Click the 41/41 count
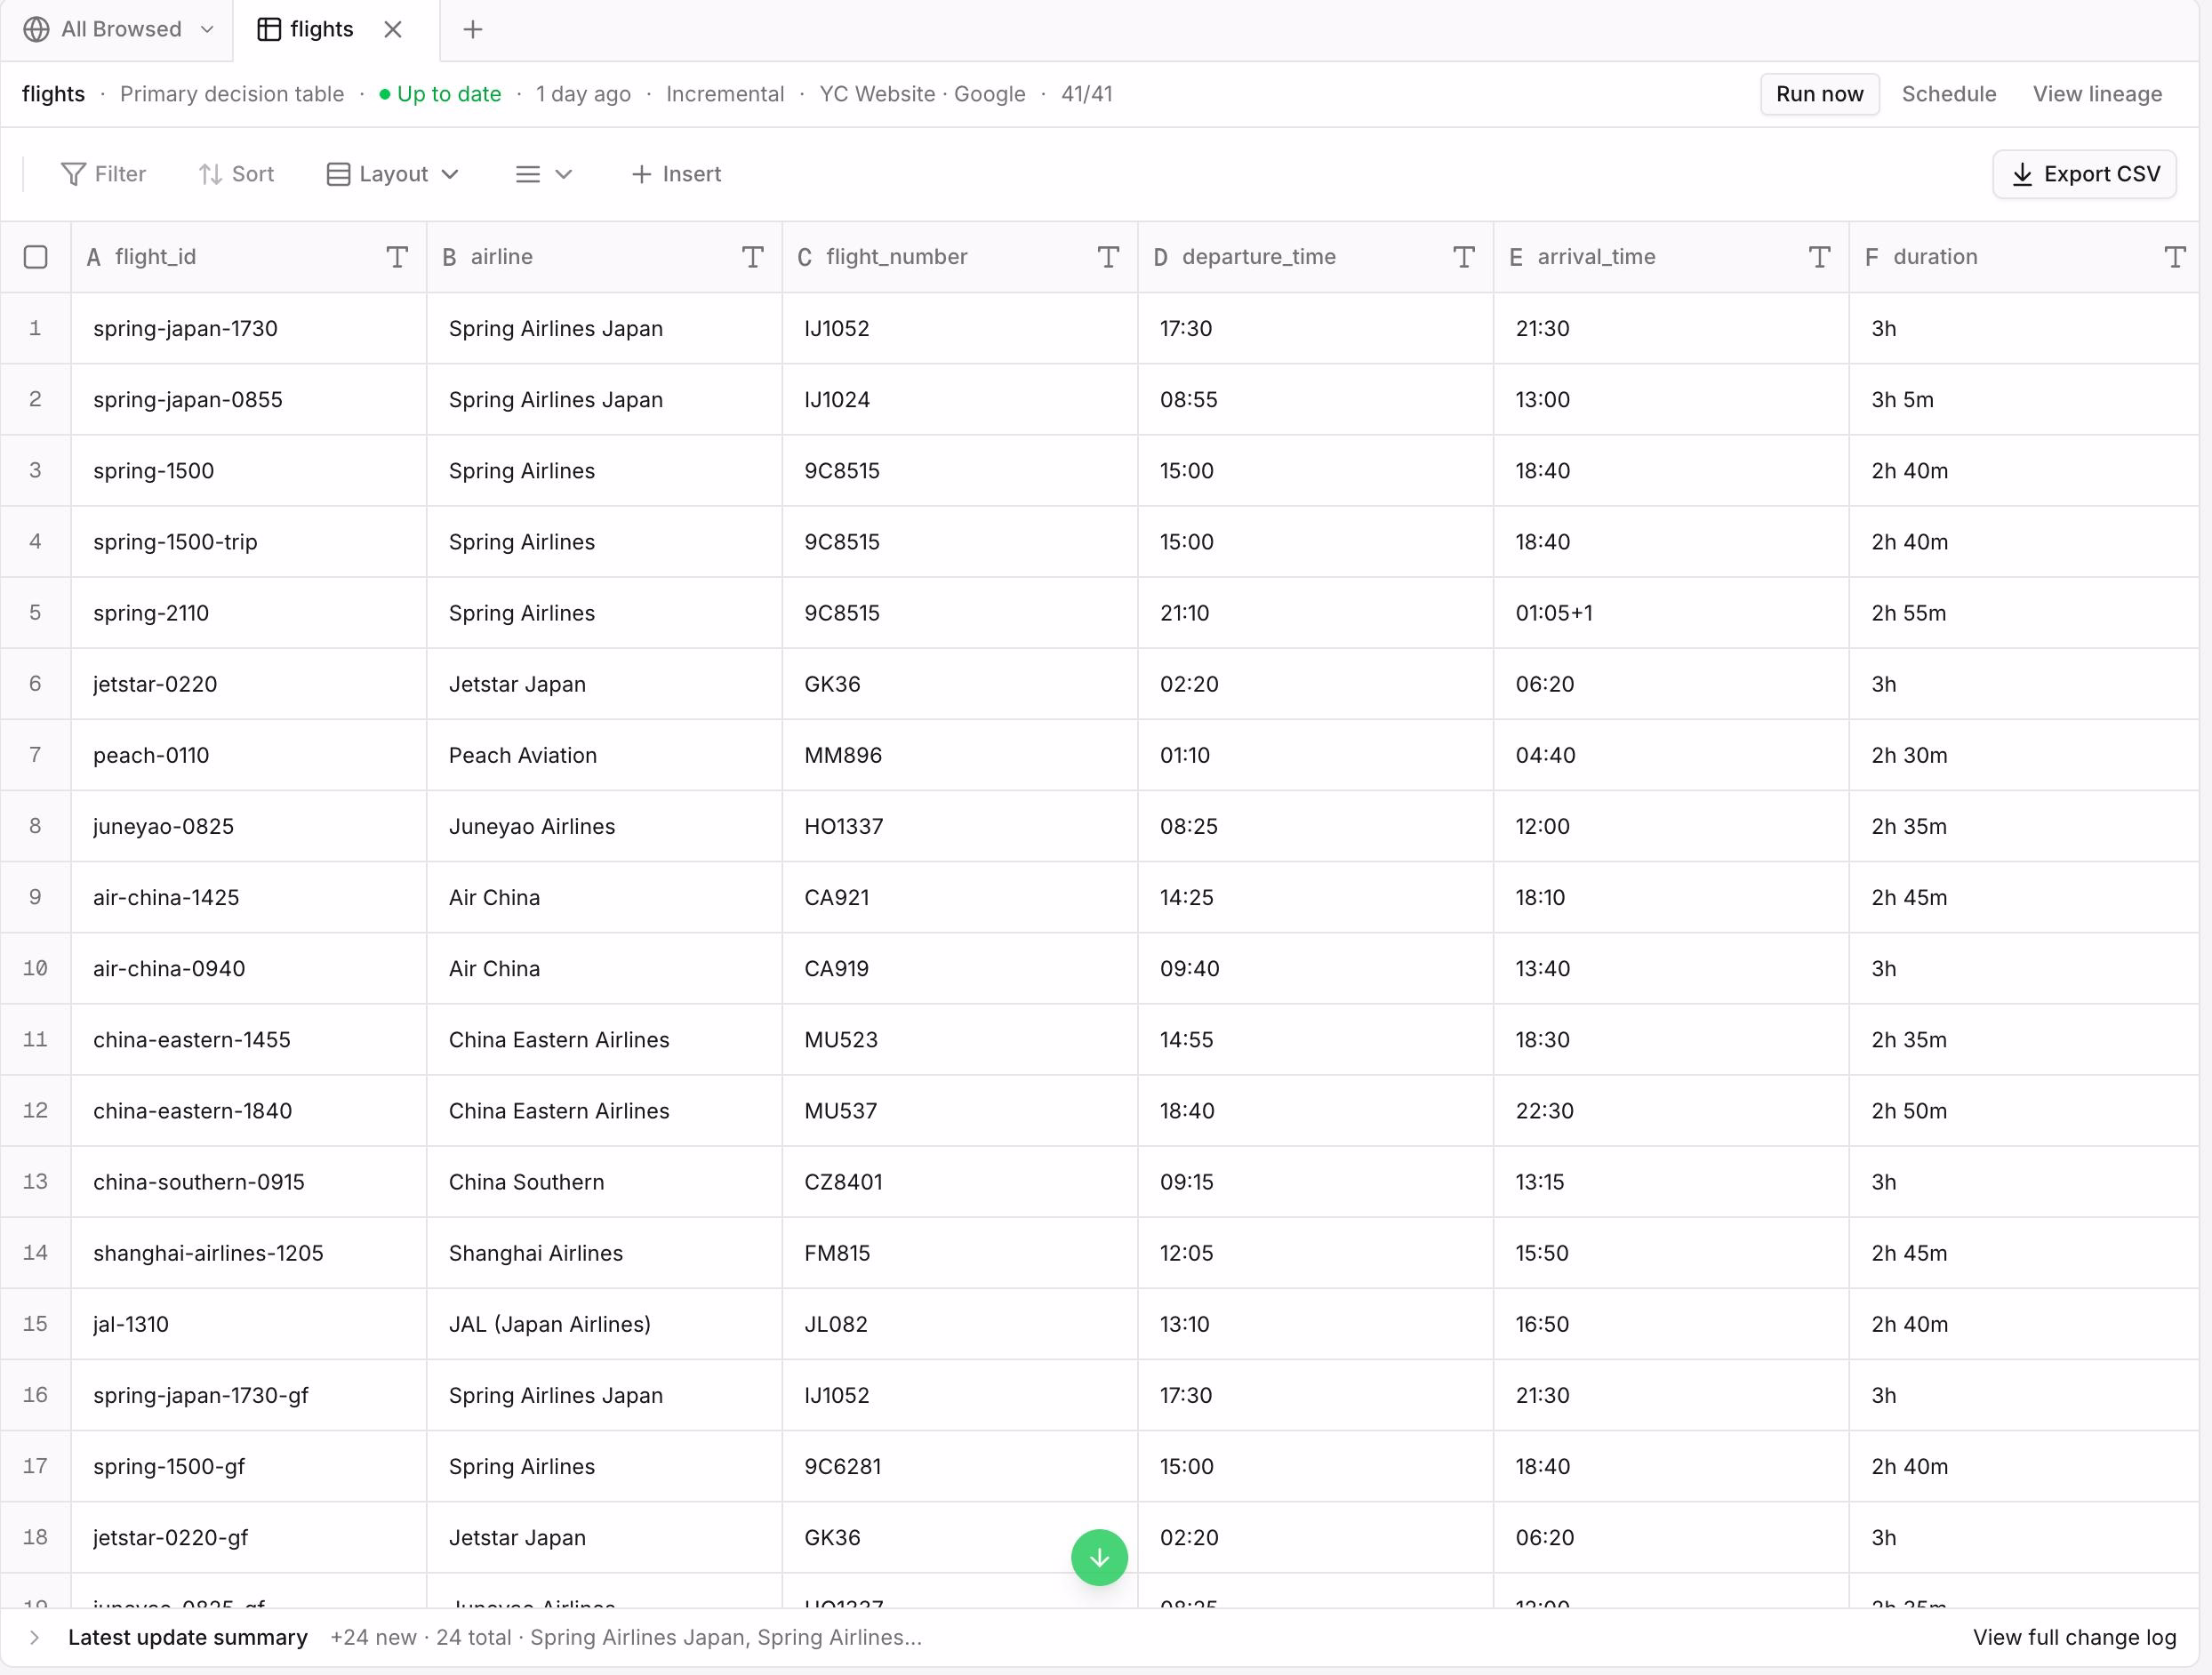Screen dimensions: 2212x1675 point(1087,94)
